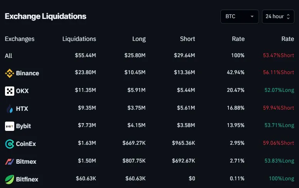This screenshot has width=299, height=188.
Task: Click the Exchanges column header
Action: (x=19, y=39)
